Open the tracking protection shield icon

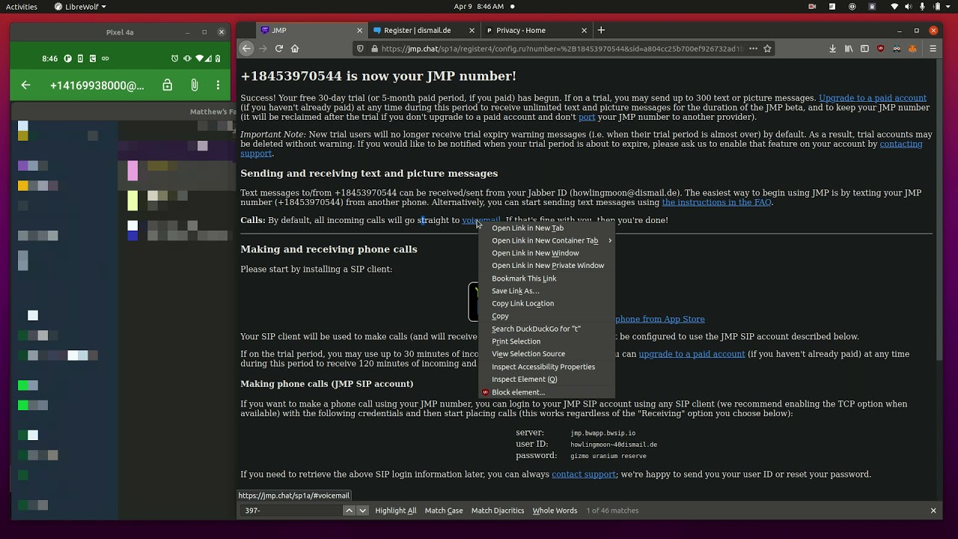pyautogui.click(x=361, y=49)
